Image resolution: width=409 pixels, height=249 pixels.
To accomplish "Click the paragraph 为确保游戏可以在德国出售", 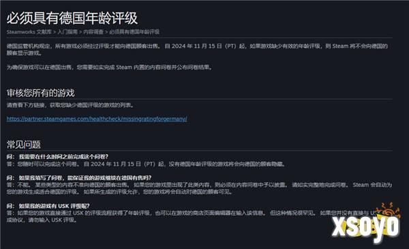I will tap(110, 68).
